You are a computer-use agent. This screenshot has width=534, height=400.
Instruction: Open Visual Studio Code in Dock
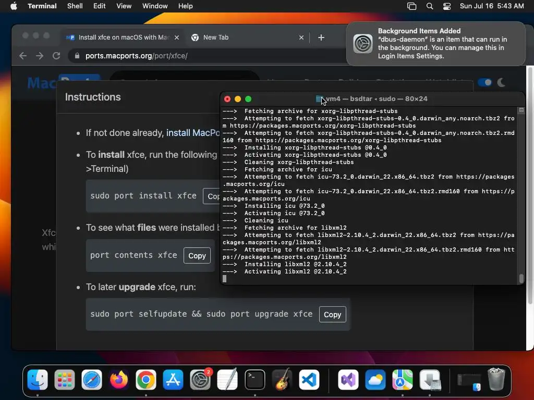pos(309,380)
